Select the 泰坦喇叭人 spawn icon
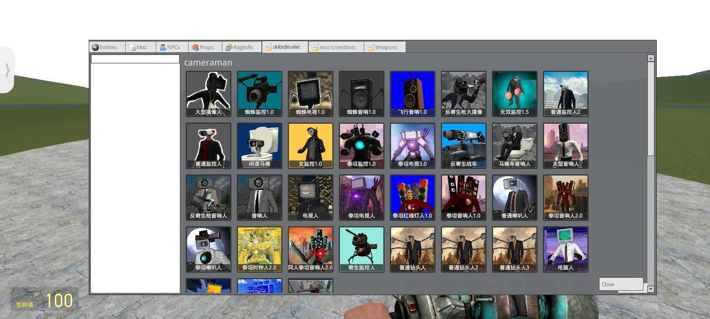Screen dimensions: 710x319 point(209,249)
